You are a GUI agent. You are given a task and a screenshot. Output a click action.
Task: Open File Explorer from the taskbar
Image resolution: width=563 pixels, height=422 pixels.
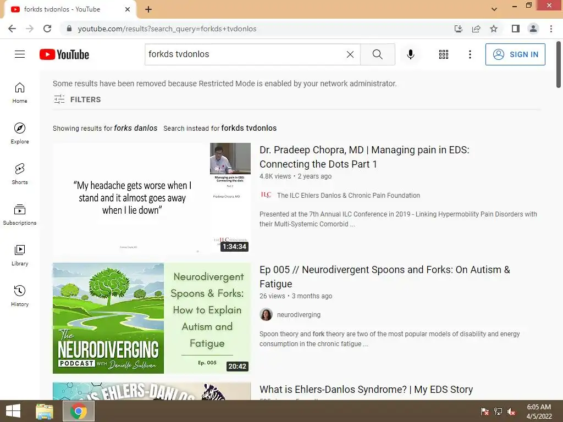tap(45, 411)
